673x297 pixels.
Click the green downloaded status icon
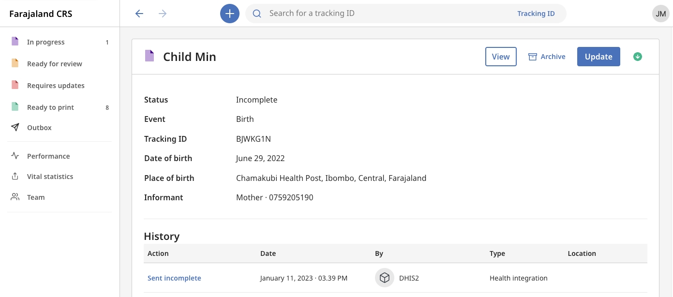638,57
